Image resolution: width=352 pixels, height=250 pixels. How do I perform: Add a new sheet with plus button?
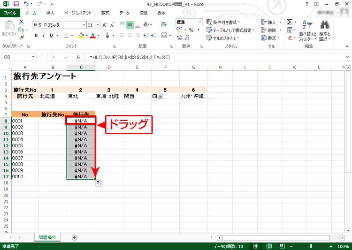[75, 237]
